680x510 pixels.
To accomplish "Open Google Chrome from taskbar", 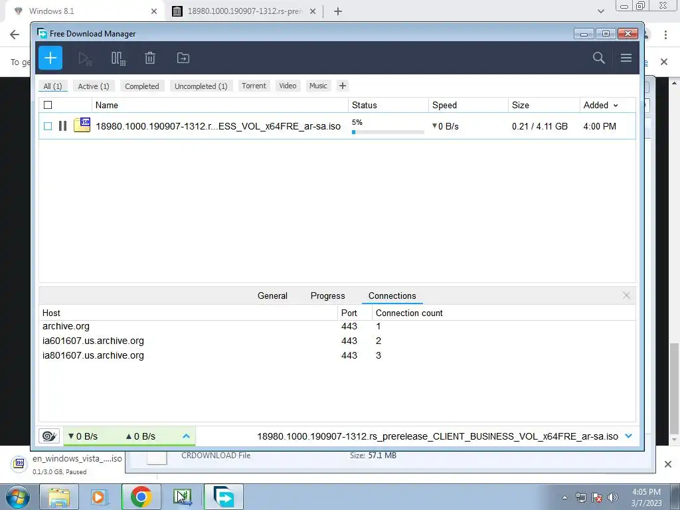I will (x=141, y=497).
